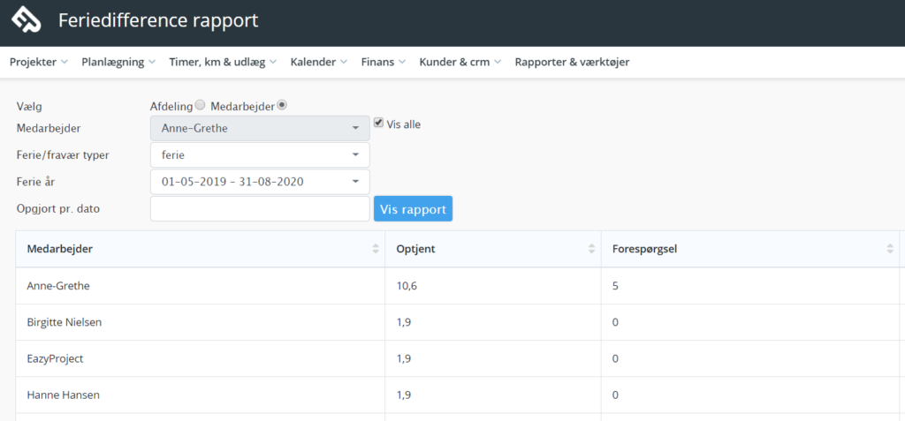Select the Afdeling radio button
905x421 pixels.
click(x=200, y=105)
